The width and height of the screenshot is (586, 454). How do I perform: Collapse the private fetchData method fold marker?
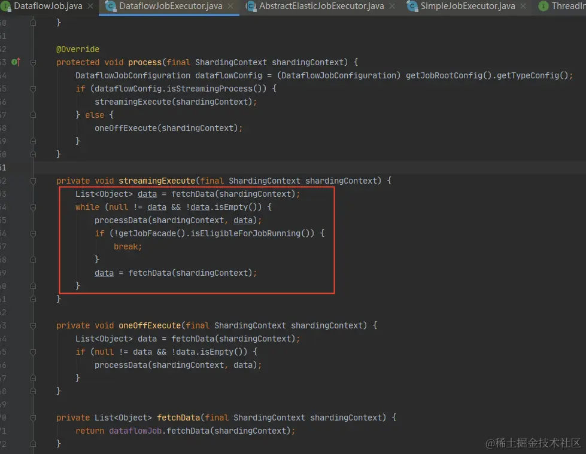click(33, 418)
